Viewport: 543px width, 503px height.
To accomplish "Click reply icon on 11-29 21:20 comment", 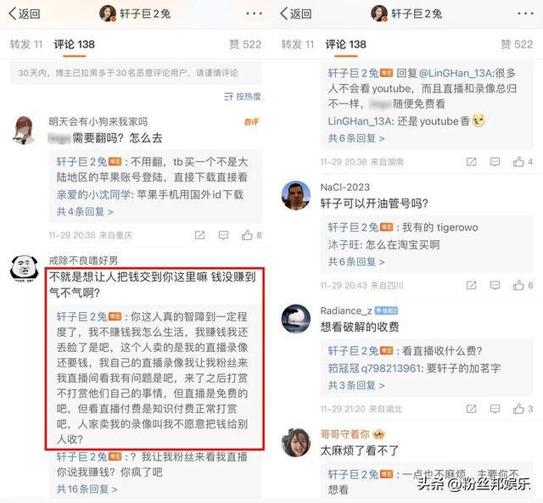I will (495, 409).
